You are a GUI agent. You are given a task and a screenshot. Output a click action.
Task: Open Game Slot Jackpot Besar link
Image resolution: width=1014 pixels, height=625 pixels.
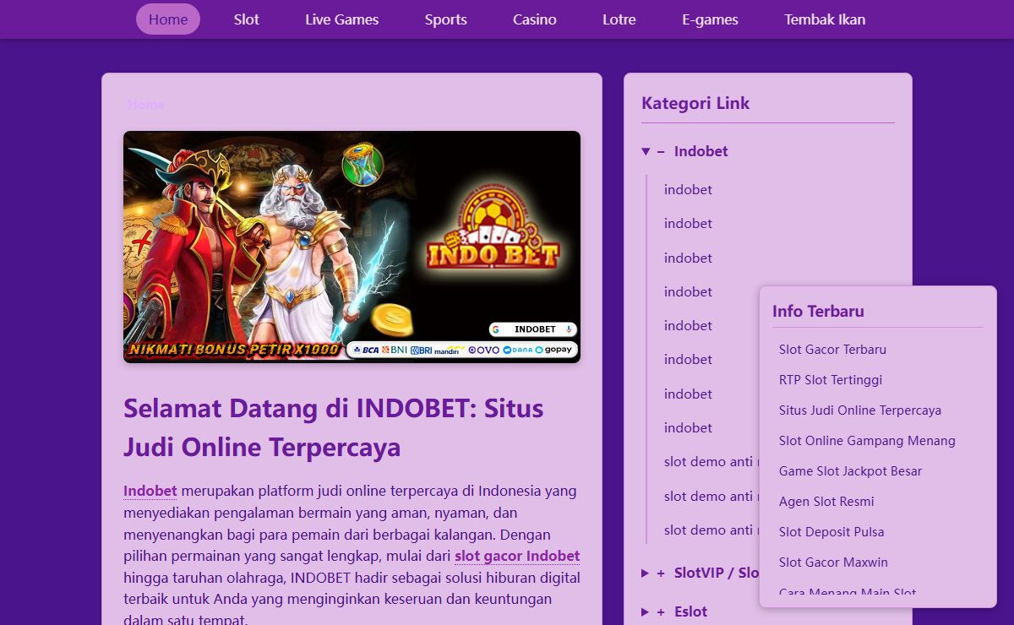pyautogui.click(x=850, y=470)
